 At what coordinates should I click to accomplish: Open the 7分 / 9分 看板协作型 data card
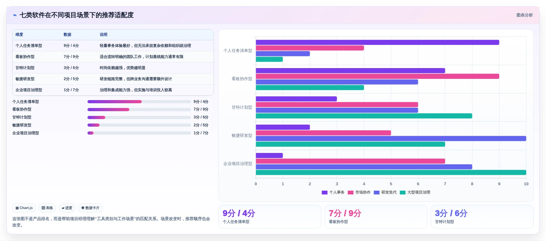tap(376, 217)
